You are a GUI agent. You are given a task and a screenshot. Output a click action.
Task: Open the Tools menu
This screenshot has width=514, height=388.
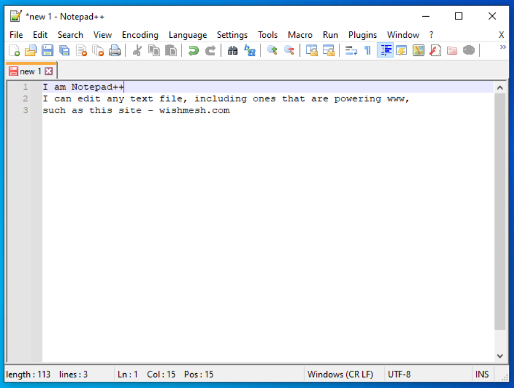(267, 35)
